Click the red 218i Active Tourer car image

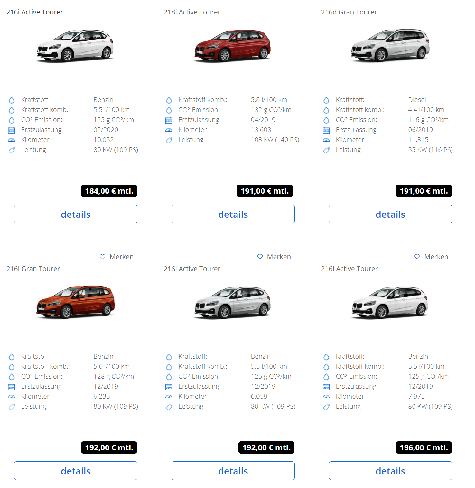(x=232, y=46)
